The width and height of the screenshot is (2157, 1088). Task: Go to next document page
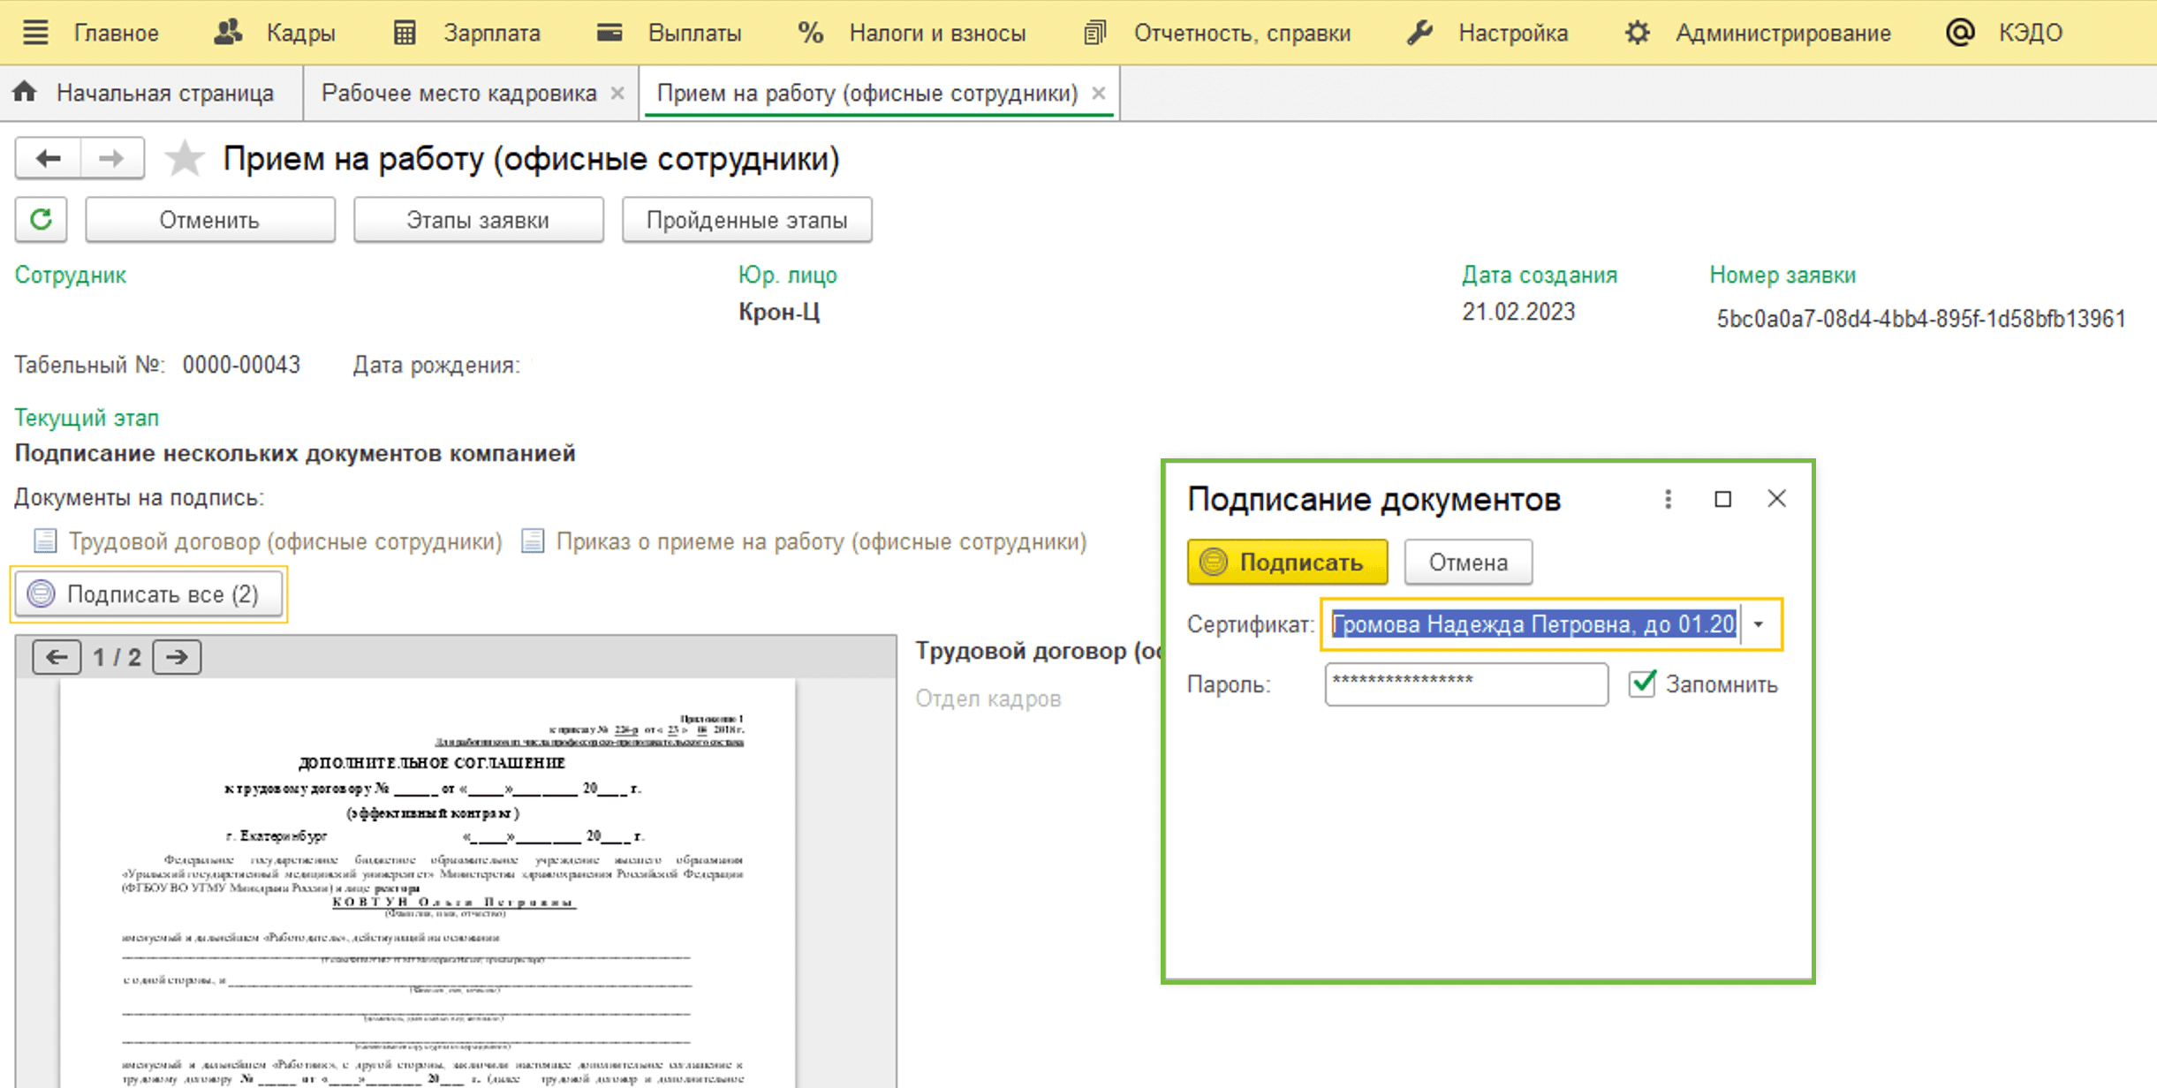click(x=177, y=657)
